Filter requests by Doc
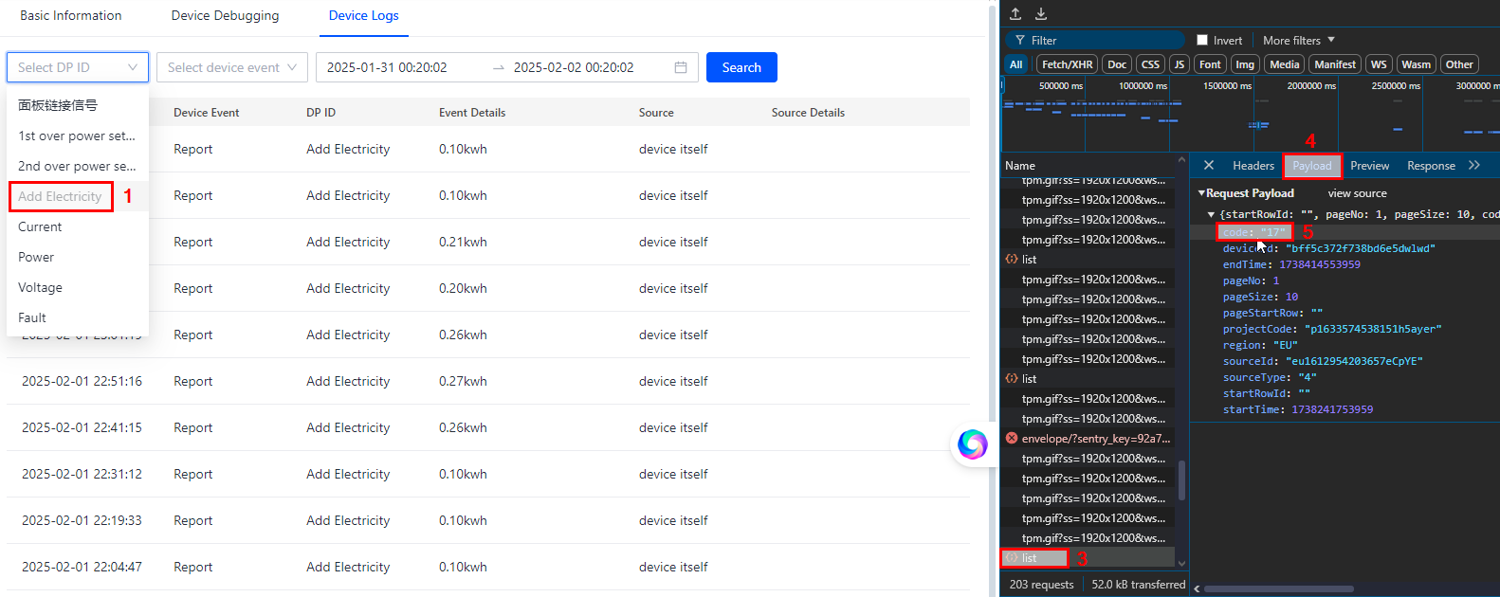This screenshot has width=1500, height=597. click(x=1117, y=64)
